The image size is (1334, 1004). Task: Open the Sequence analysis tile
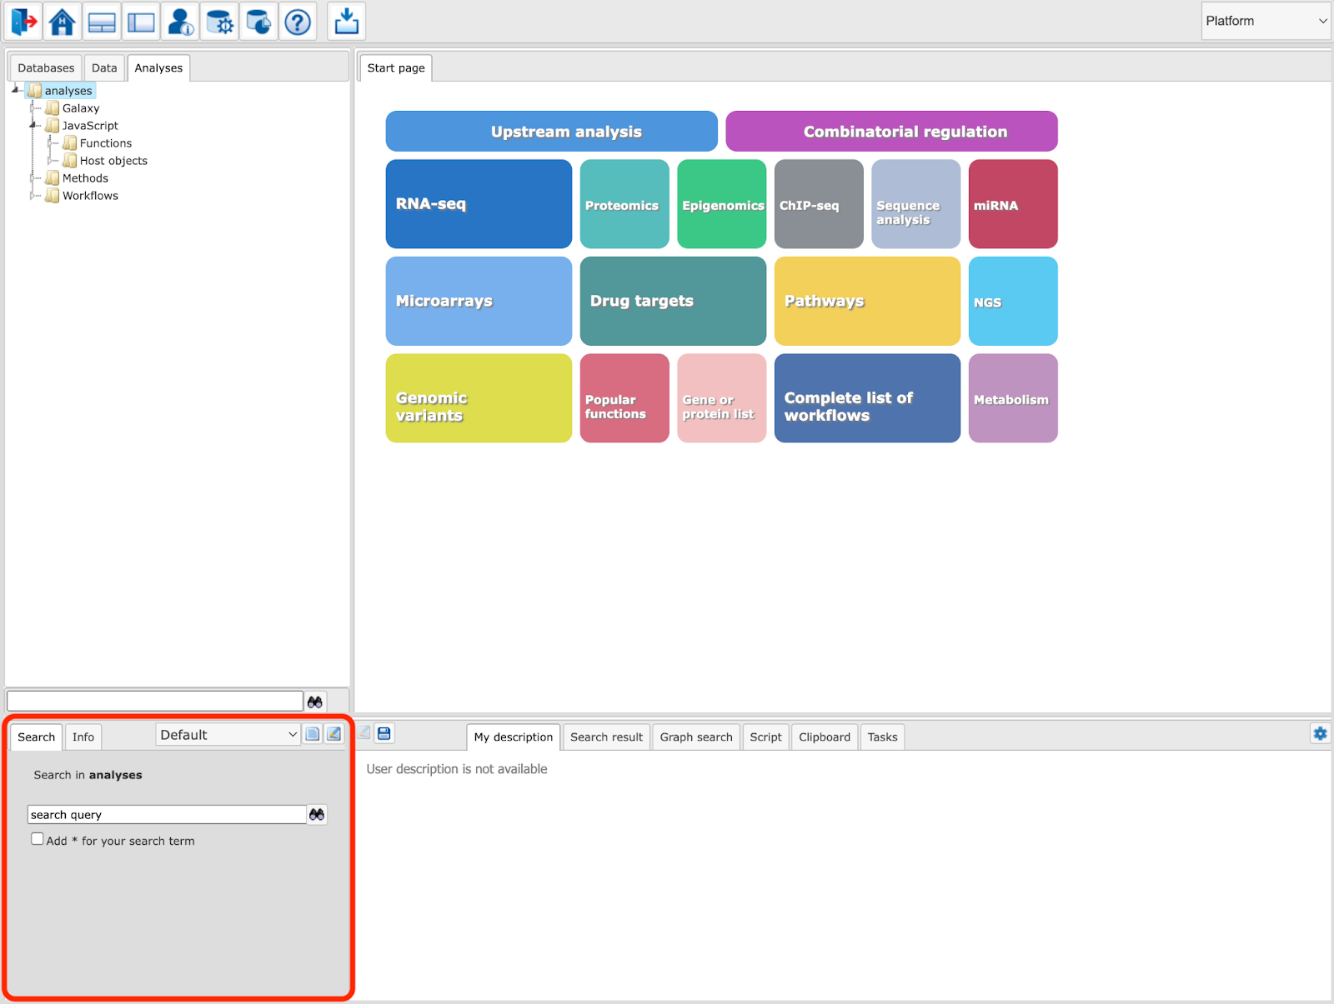coord(916,204)
